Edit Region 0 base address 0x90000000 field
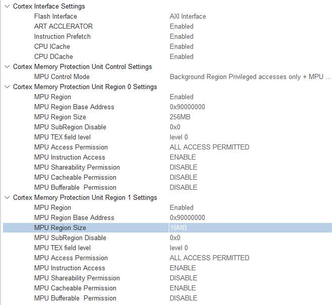Screen dimensions: 332x305 pos(187,107)
